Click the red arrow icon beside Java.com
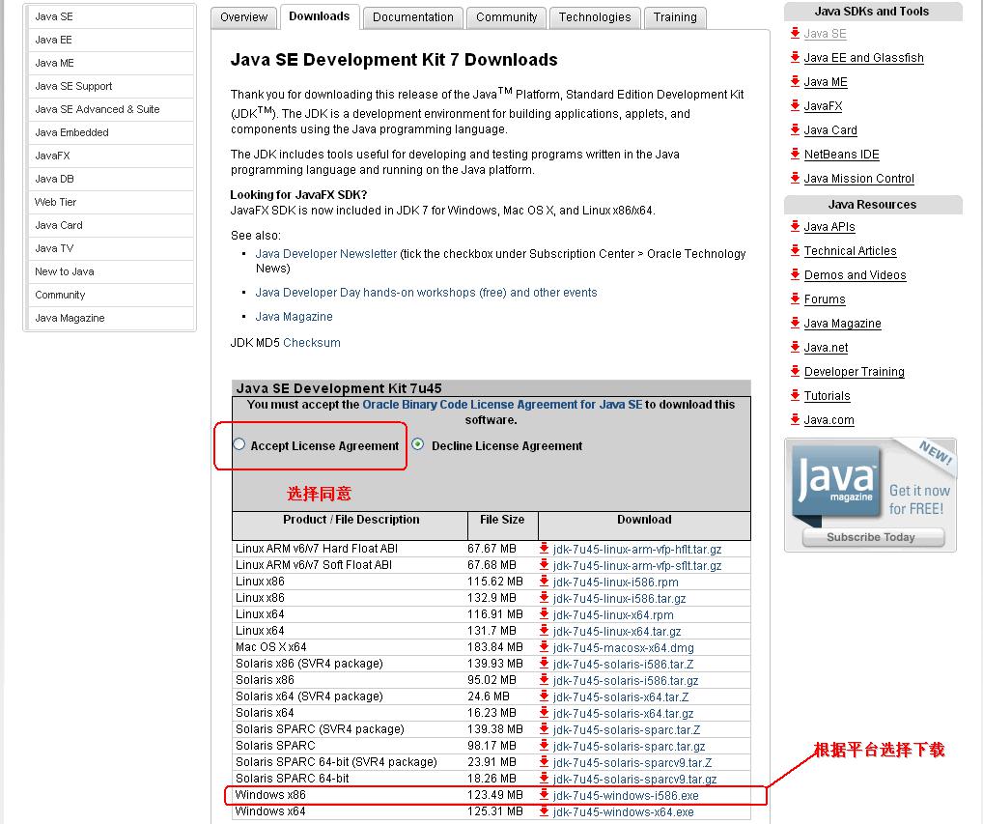983x824 pixels. (x=795, y=419)
